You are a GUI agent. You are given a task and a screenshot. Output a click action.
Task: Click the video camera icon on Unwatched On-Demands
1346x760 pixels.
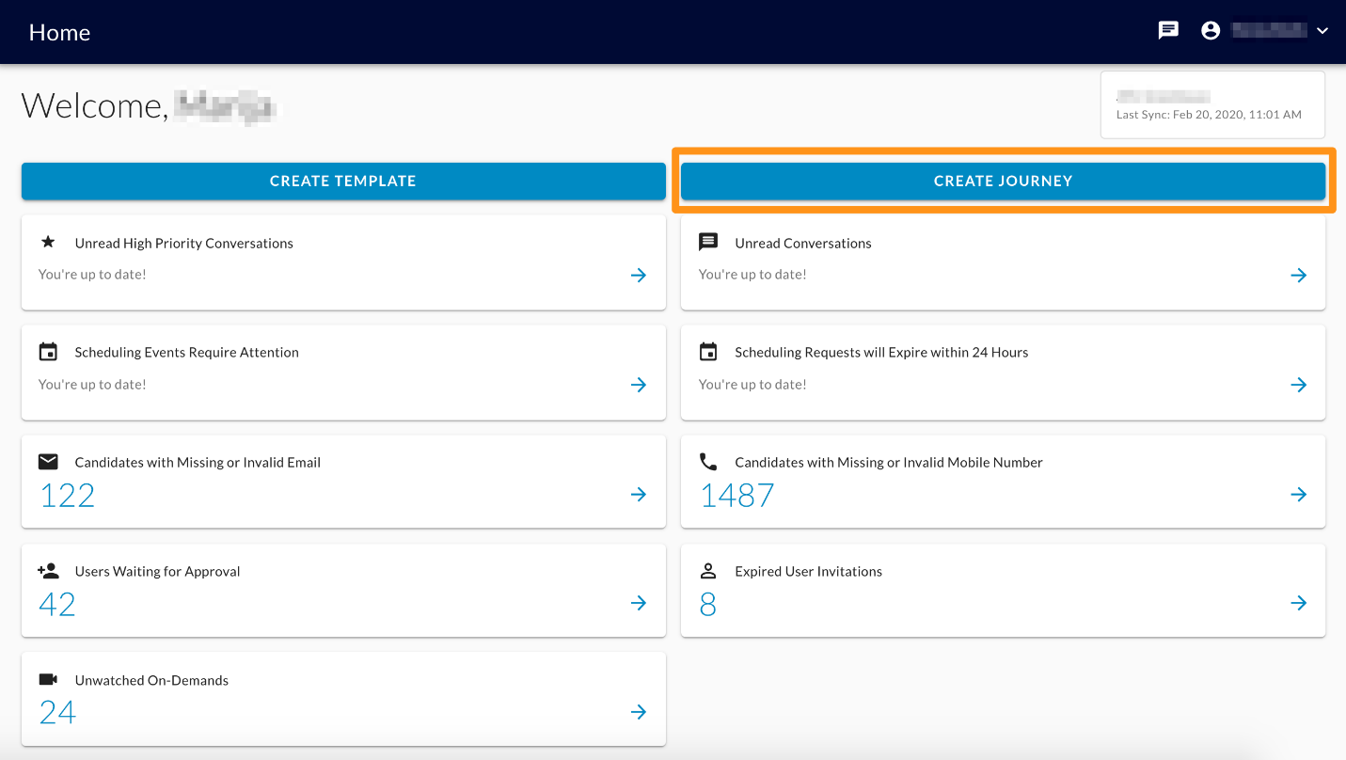point(48,679)
